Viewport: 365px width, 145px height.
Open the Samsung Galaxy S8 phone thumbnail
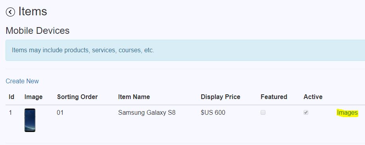pos(30,120)
